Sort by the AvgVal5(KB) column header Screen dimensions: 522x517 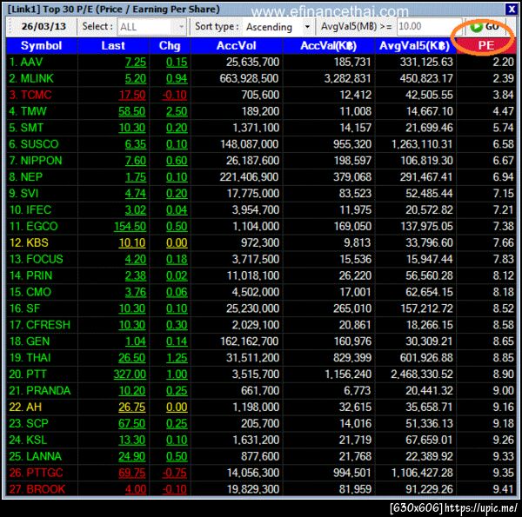point(414,45)
